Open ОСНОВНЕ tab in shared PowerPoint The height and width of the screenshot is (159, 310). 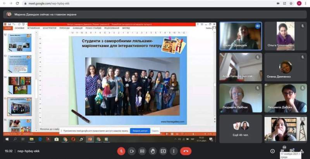coord(20,28)
